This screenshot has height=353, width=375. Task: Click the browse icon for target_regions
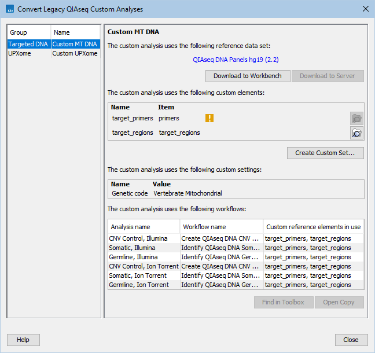pos(356,133)
